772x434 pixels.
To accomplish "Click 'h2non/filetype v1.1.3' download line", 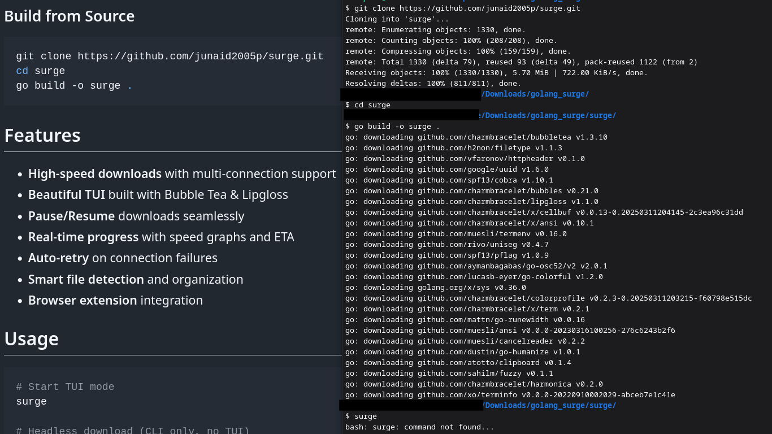I will click(x=454, y=148).
